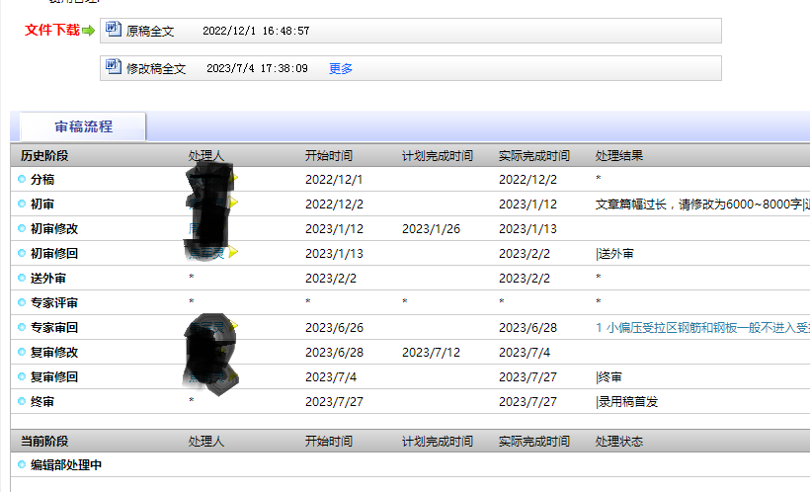Click the blue bullet icon beside 送外审
The height and width of the screenshot is (492, 810).
click(x=22, y=278)
